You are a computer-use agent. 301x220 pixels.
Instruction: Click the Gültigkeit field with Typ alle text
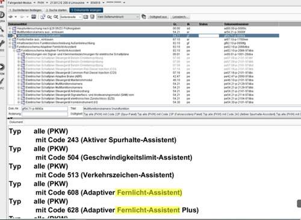click(x=191, y=114)
